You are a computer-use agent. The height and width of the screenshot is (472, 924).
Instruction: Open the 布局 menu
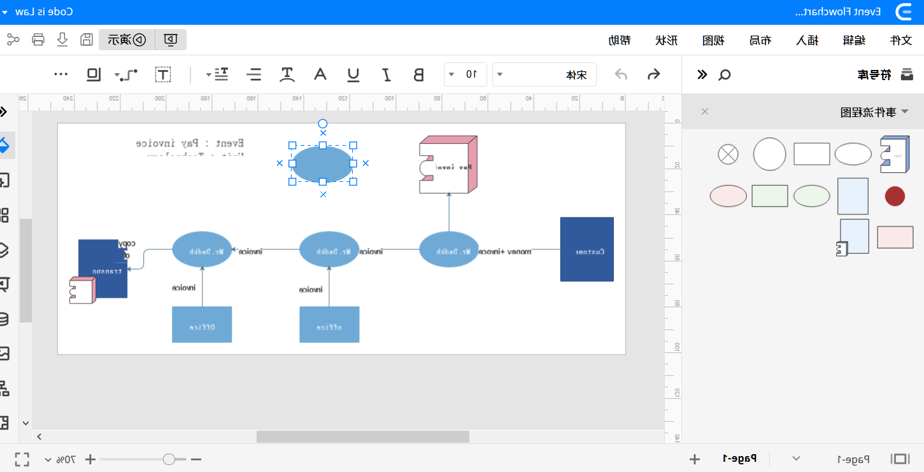760,40
